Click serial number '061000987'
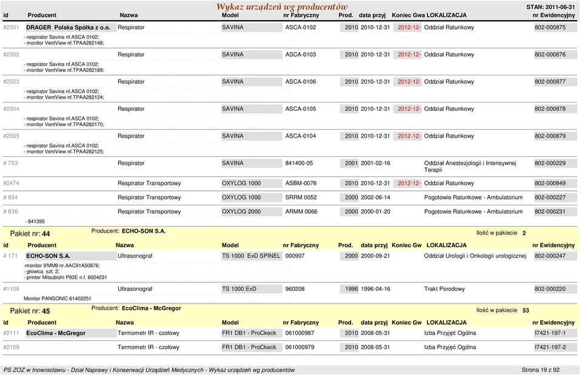 tap(299, 333)
